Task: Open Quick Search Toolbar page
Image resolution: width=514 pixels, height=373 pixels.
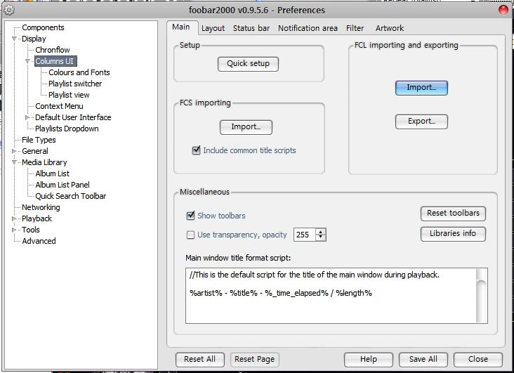Action: [x=71, y=196]
